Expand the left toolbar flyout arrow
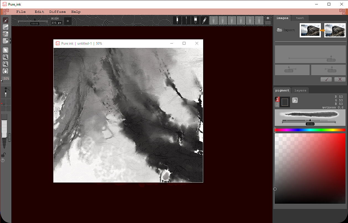 11,41
